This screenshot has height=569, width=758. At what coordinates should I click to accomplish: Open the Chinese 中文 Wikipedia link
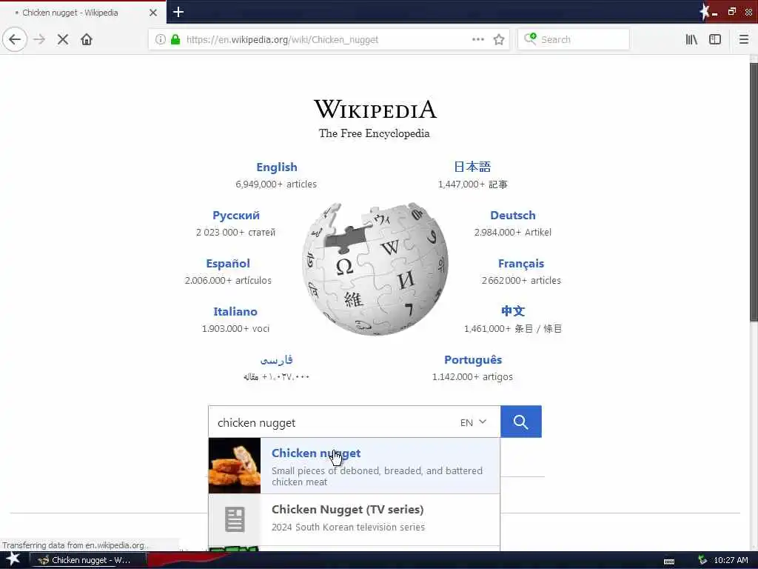512,311
